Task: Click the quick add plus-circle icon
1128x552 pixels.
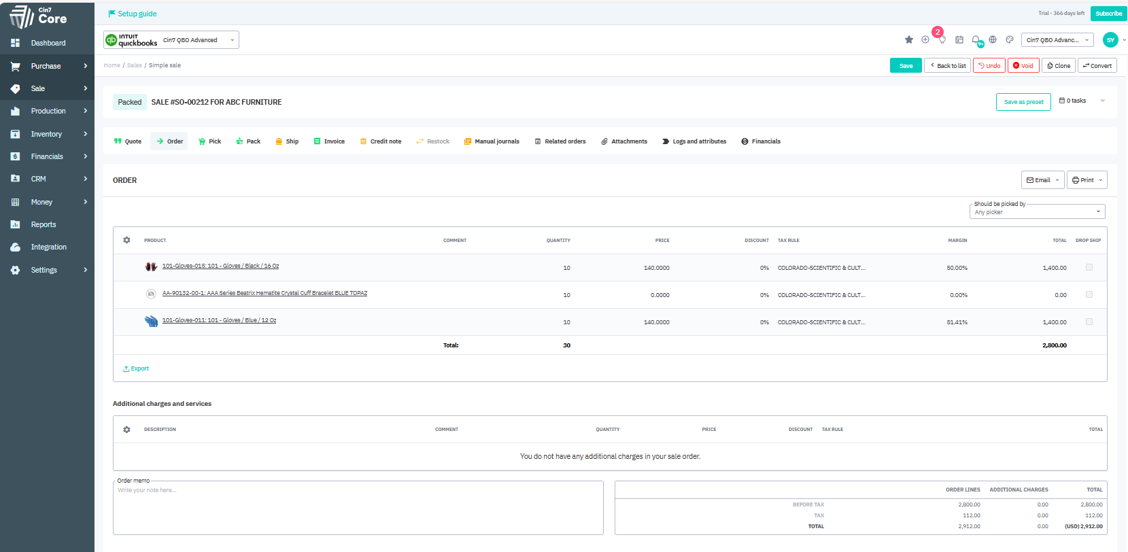Action: coord(925,39)
